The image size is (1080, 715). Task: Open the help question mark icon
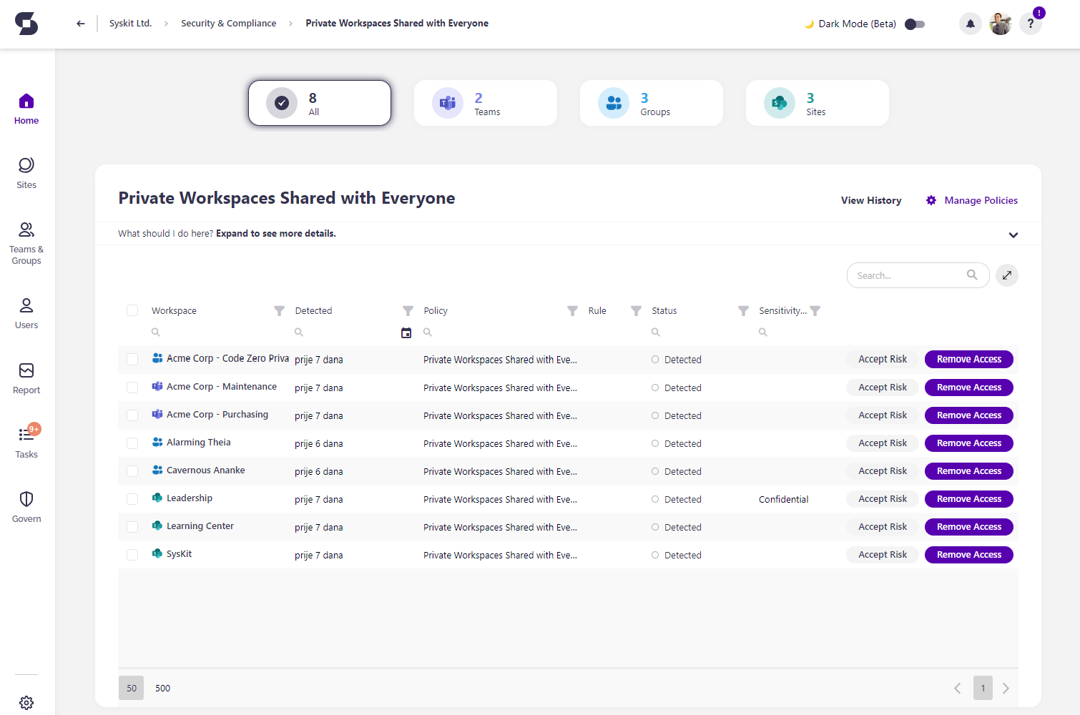click(1031, 24)
